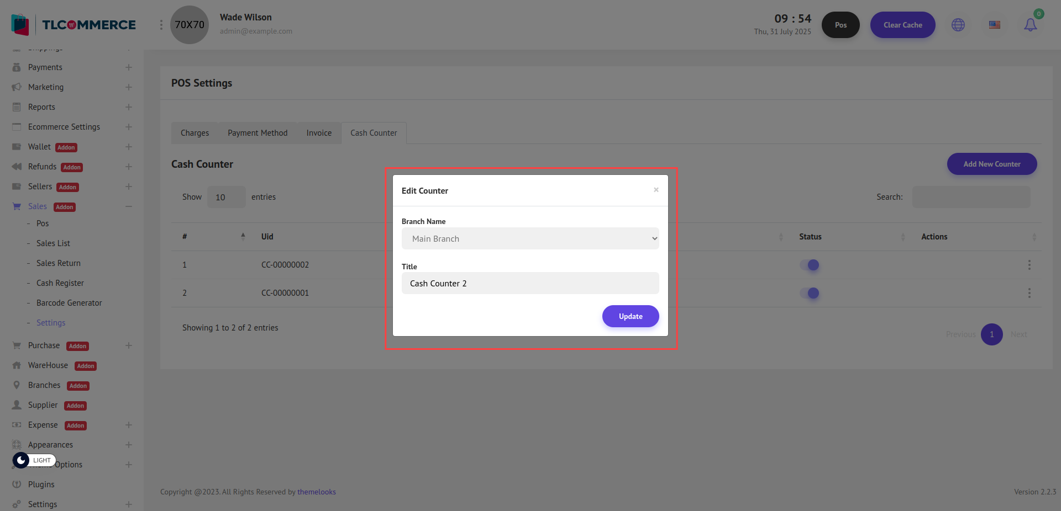Toggle status switch for CC-00000002

pyautogui.click(x=810, y=265)
